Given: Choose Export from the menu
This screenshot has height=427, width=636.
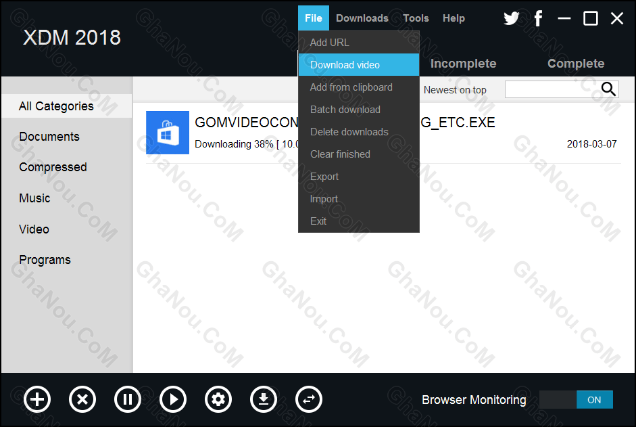Looking at the screenshot, I should pyautogui.click(x=359, y=177).
